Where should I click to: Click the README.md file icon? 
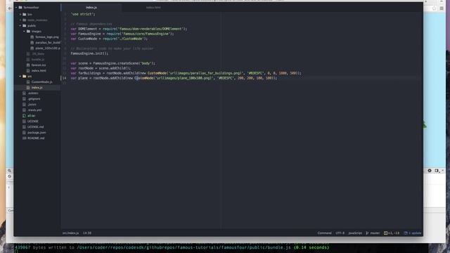24,138
